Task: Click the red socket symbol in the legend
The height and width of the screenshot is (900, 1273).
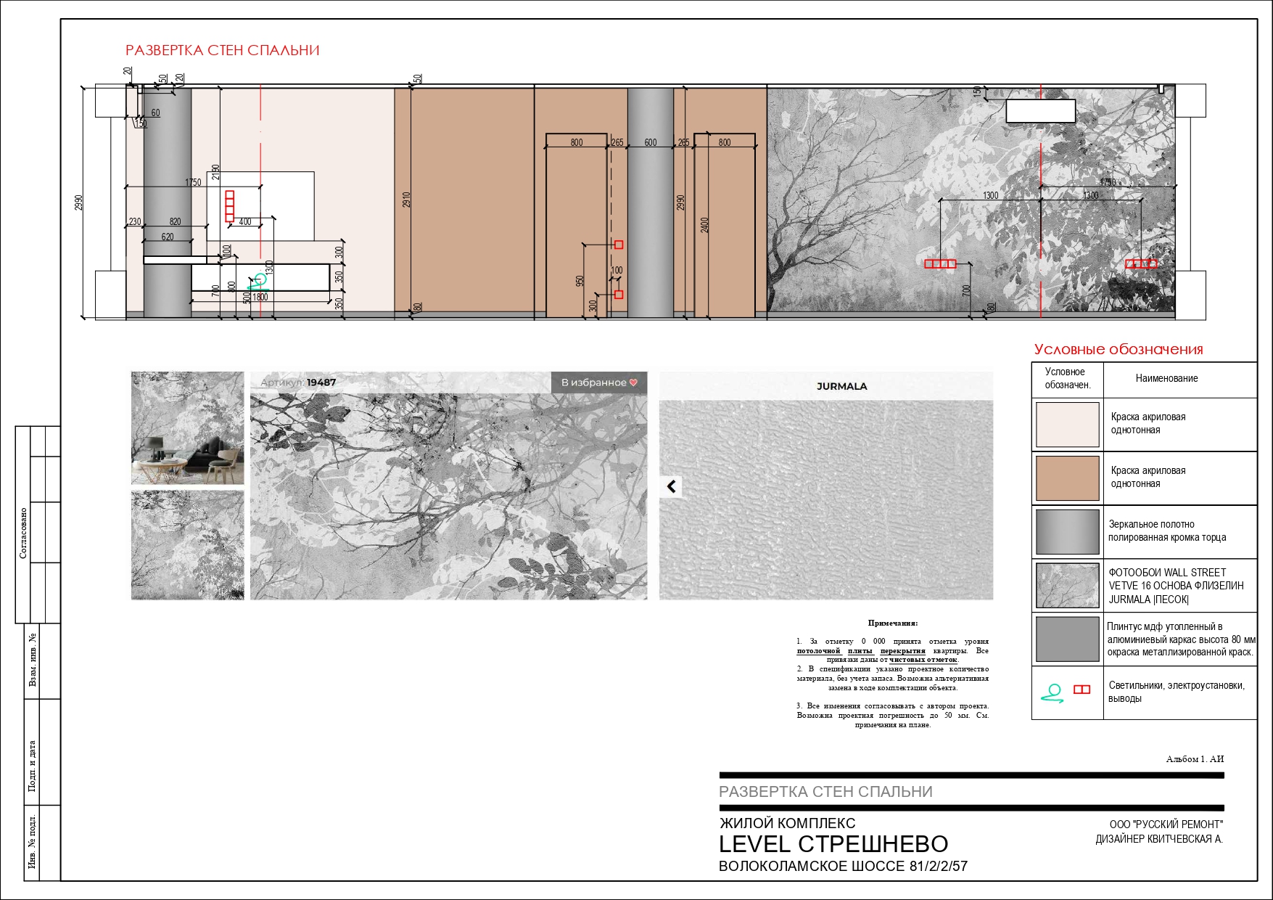Action: click(1082, 690)
